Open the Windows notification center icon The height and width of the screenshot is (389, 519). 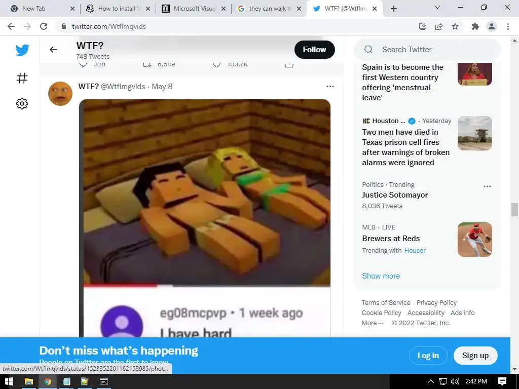tap(502, 381)
